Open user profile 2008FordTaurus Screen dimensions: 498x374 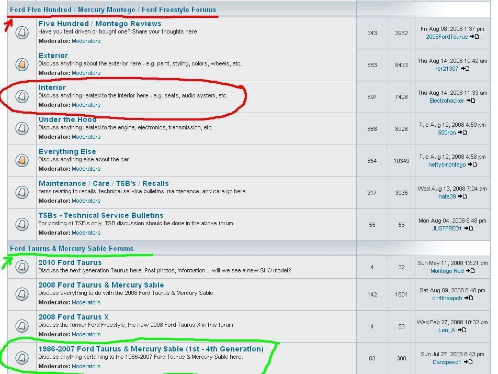(447, 37)
